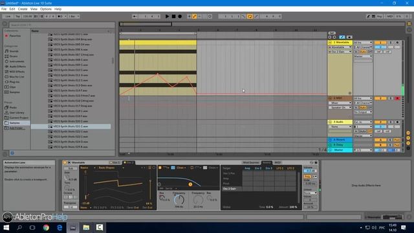Select Audio Effects category in browser
The height and width of the screenshot is (233, 414).
(x=17, y=67)
